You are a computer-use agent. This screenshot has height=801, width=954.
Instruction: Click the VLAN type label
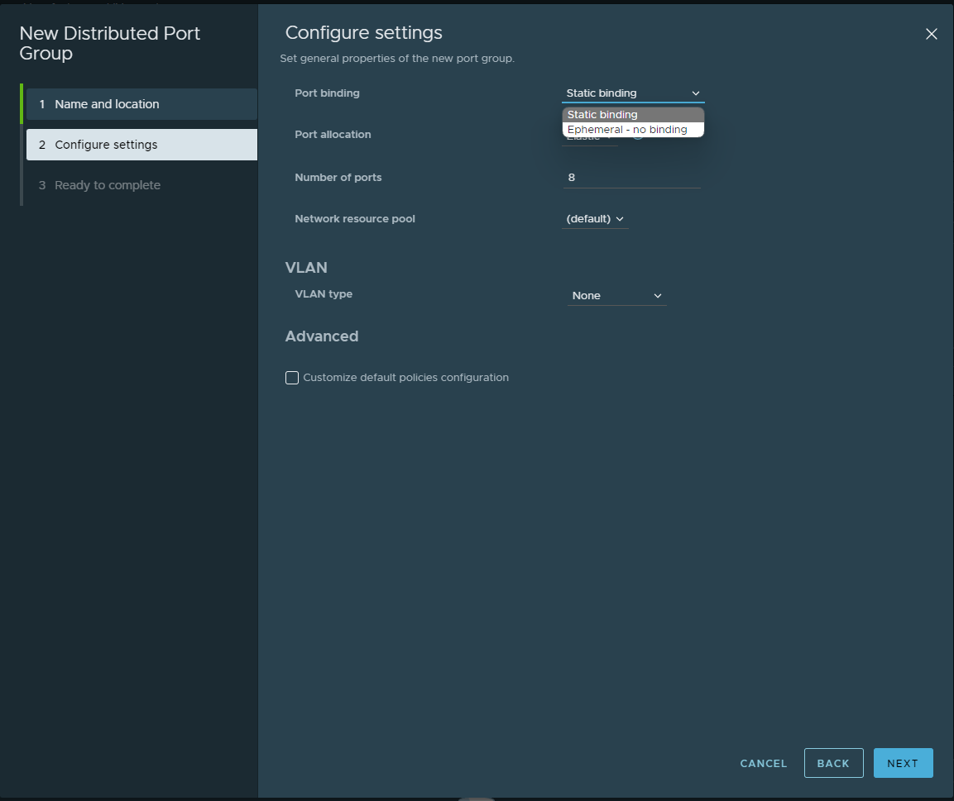[x=324, y=294]
